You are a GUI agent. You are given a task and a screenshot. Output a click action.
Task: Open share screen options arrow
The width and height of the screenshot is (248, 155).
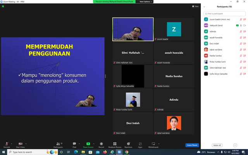coord(94,144)
